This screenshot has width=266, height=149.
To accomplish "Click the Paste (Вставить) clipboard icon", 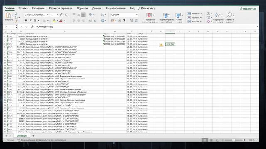I will 8,16.
